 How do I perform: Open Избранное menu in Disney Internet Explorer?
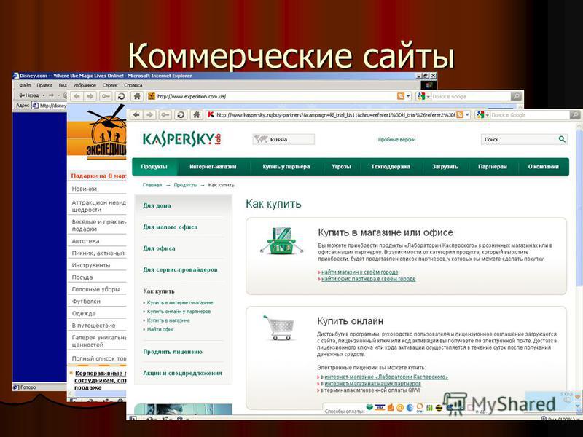tap(85, 85)
